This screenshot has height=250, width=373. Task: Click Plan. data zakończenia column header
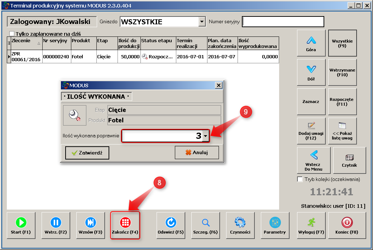click(223, 43)
